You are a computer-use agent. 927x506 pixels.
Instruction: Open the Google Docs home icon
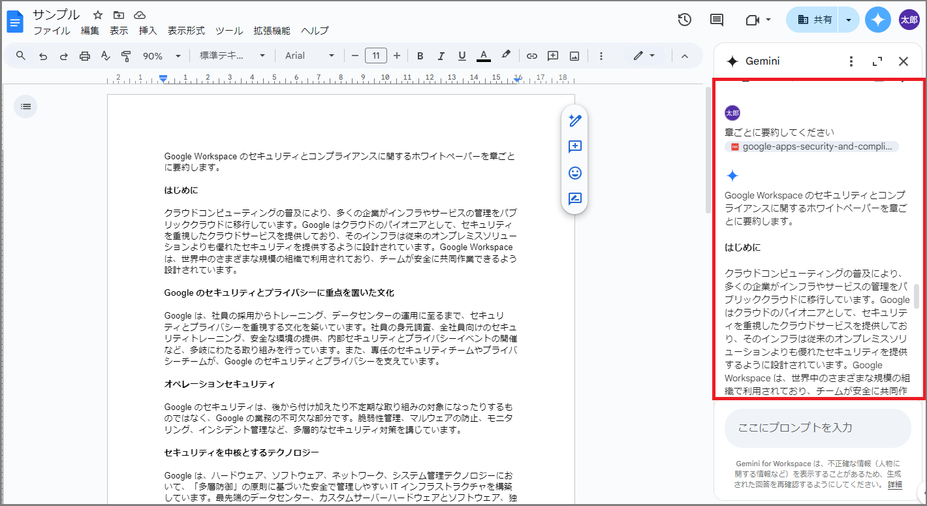15,22
